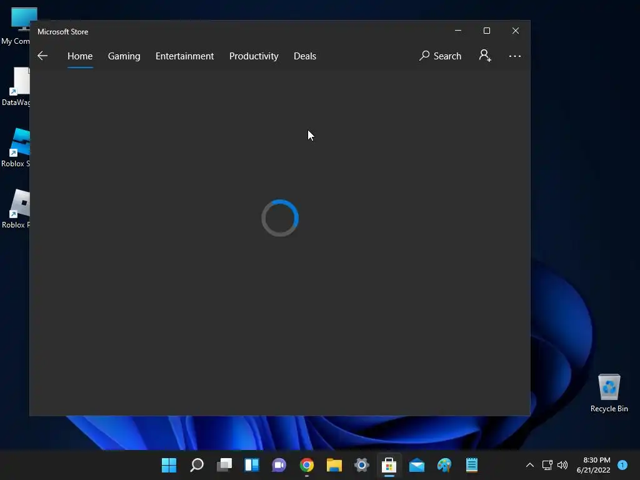Viewport: 640px width, 480px height.
Task: Open the sign-in account icon
Action: (x=485, y=56)
